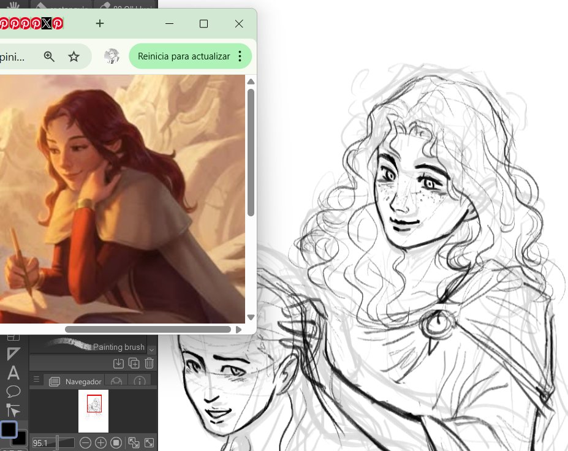Duplicate the Painting brush subtool

pyautogui.click(x=133, y=363)
